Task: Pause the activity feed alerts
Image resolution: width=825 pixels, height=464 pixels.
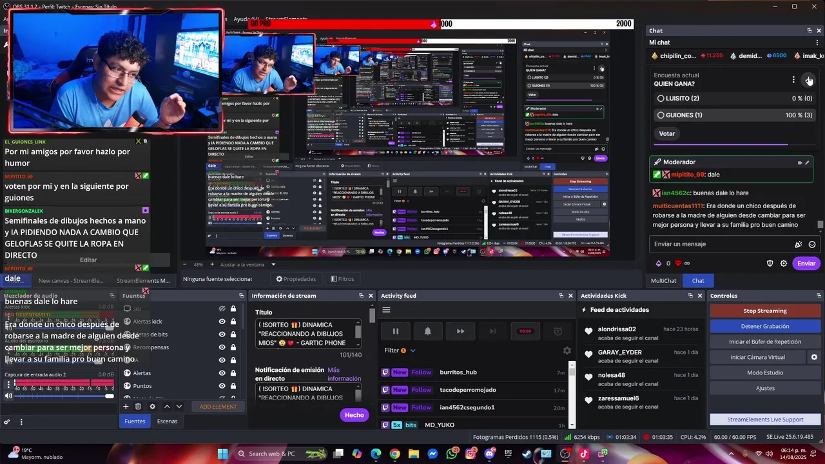Action: [396, 331]
